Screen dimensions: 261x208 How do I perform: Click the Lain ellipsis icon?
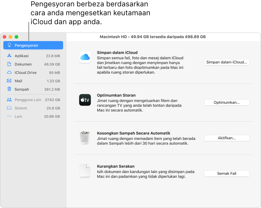pos(9,116)
